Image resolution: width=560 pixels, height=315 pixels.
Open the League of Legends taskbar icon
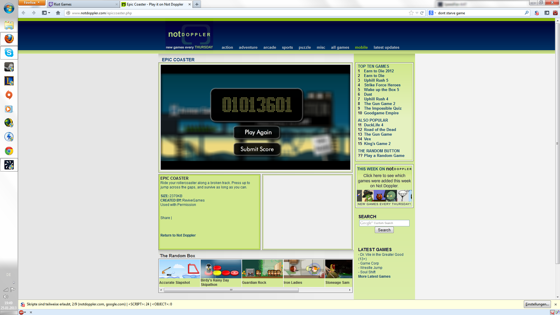click(x=9, y=81)
